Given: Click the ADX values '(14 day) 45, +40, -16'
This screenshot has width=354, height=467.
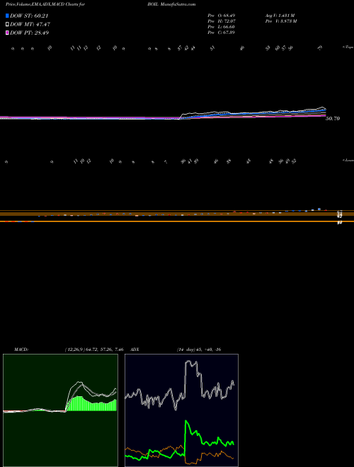Looking at the screenshot, I should click(x=198, y=350).
